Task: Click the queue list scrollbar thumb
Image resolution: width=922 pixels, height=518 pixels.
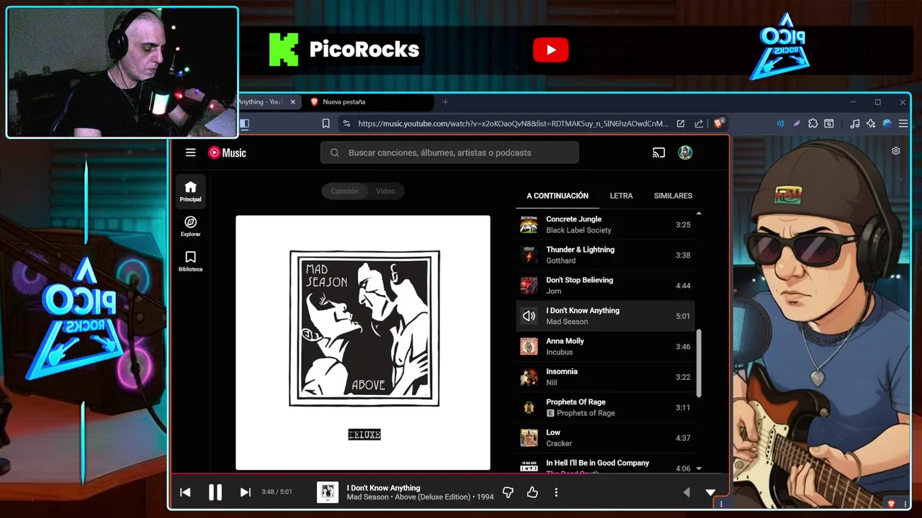Action: 699,363
